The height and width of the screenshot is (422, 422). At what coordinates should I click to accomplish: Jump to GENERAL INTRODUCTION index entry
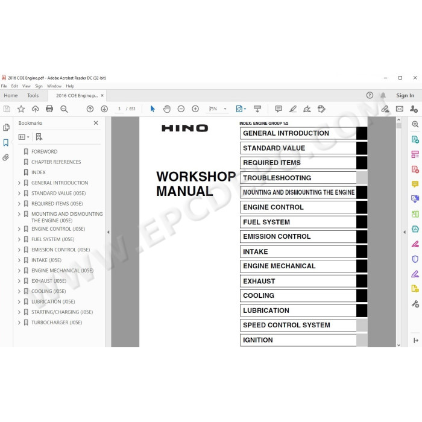pyautogui.click(x=303, y=133)
